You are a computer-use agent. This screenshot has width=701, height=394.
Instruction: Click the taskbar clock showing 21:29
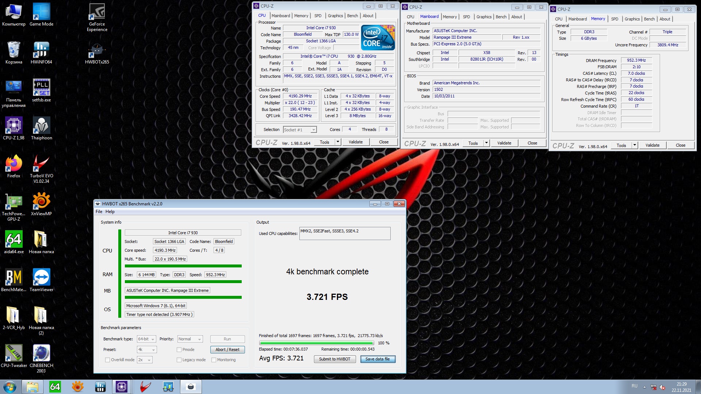click(x=681, y=387)
